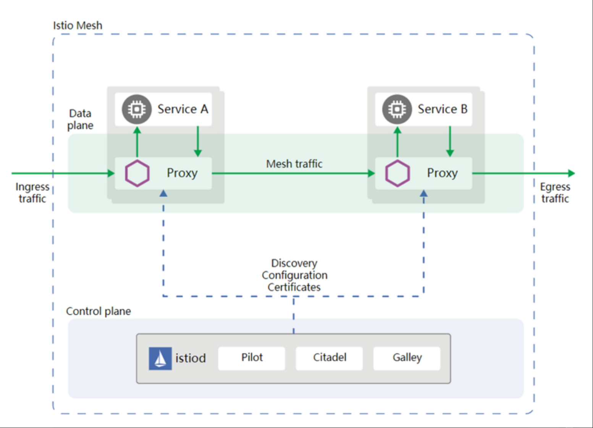The image size is (593, 428).
Task: Click the Service A label
Action: coord(183,109)
